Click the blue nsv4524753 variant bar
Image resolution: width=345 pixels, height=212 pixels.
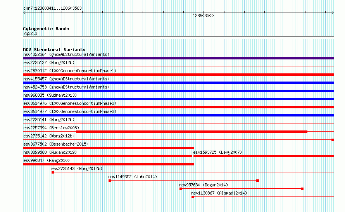click(178, 91)
